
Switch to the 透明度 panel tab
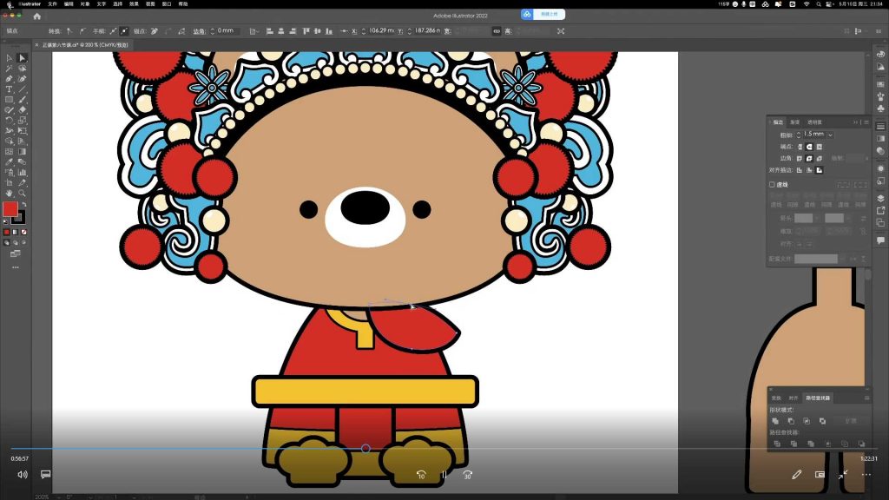(814, 121)
